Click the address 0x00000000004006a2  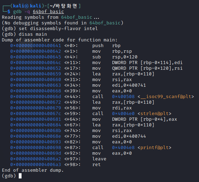(x=36, y=159)
